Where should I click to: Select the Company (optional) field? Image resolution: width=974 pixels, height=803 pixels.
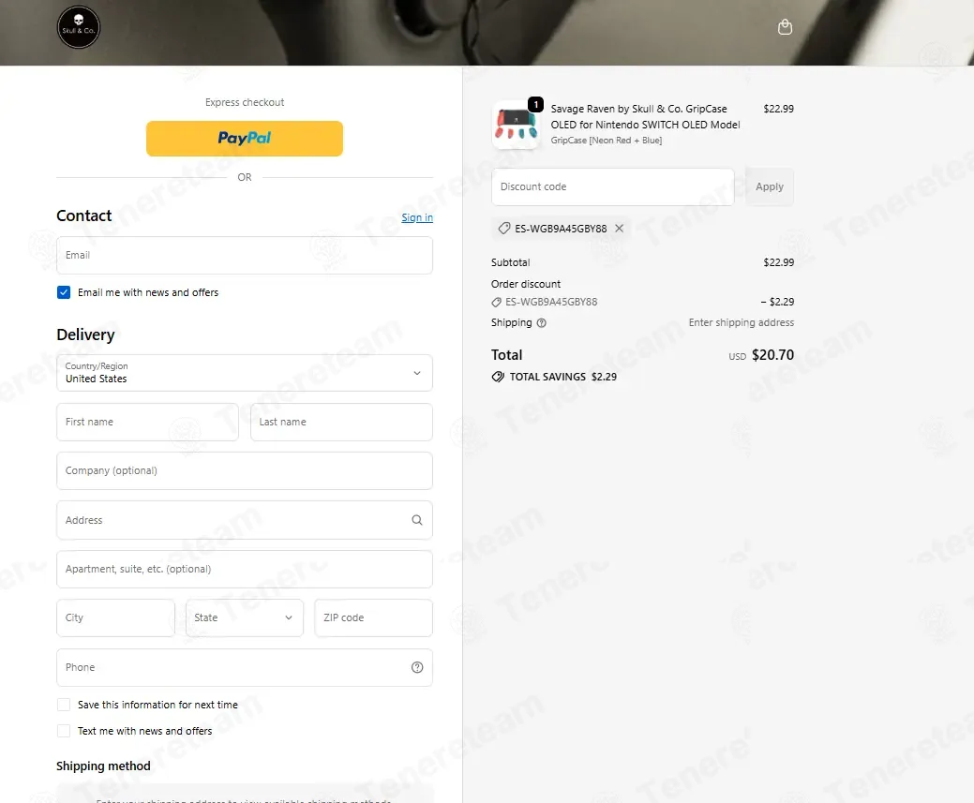pos(244,470)
